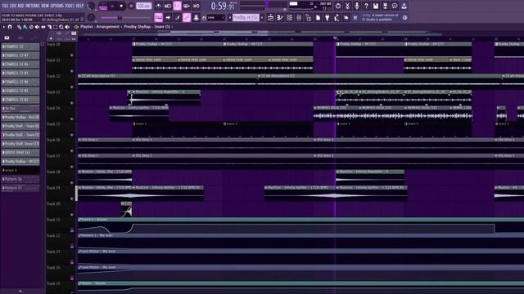
Task: Select the playlist Paint brush tool
Action: click(x=25, y=27)
